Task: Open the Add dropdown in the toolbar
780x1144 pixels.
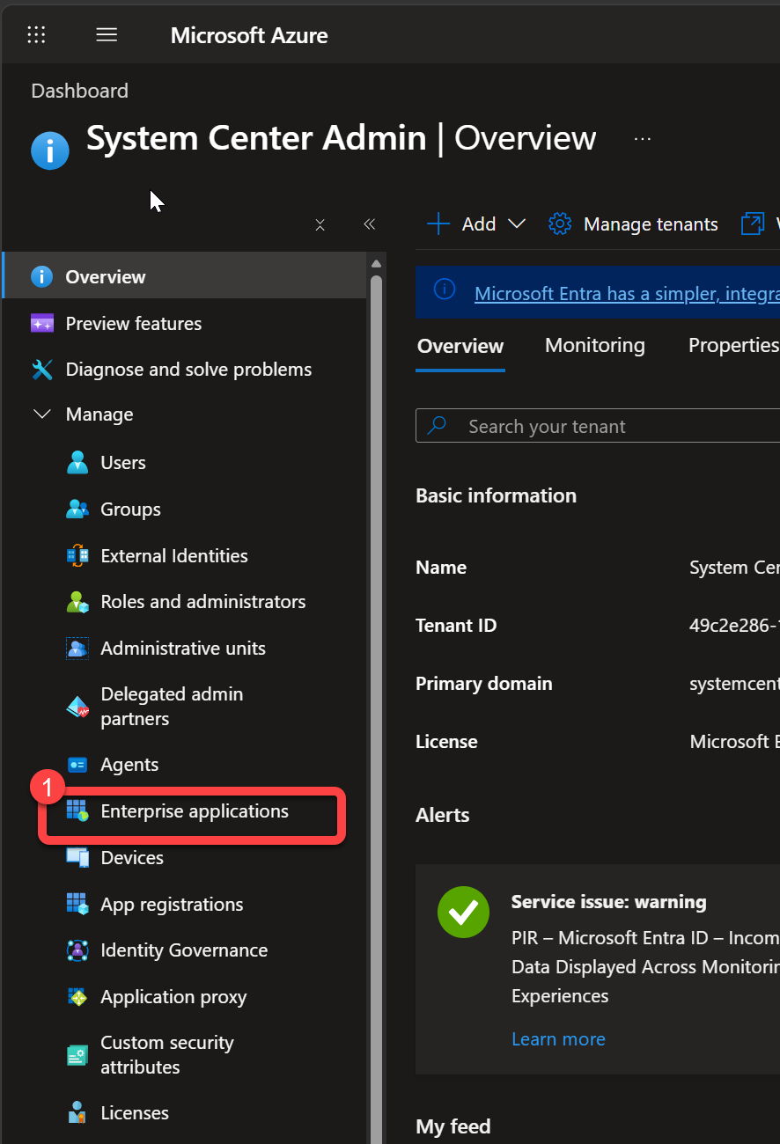Action: (476, 224)
